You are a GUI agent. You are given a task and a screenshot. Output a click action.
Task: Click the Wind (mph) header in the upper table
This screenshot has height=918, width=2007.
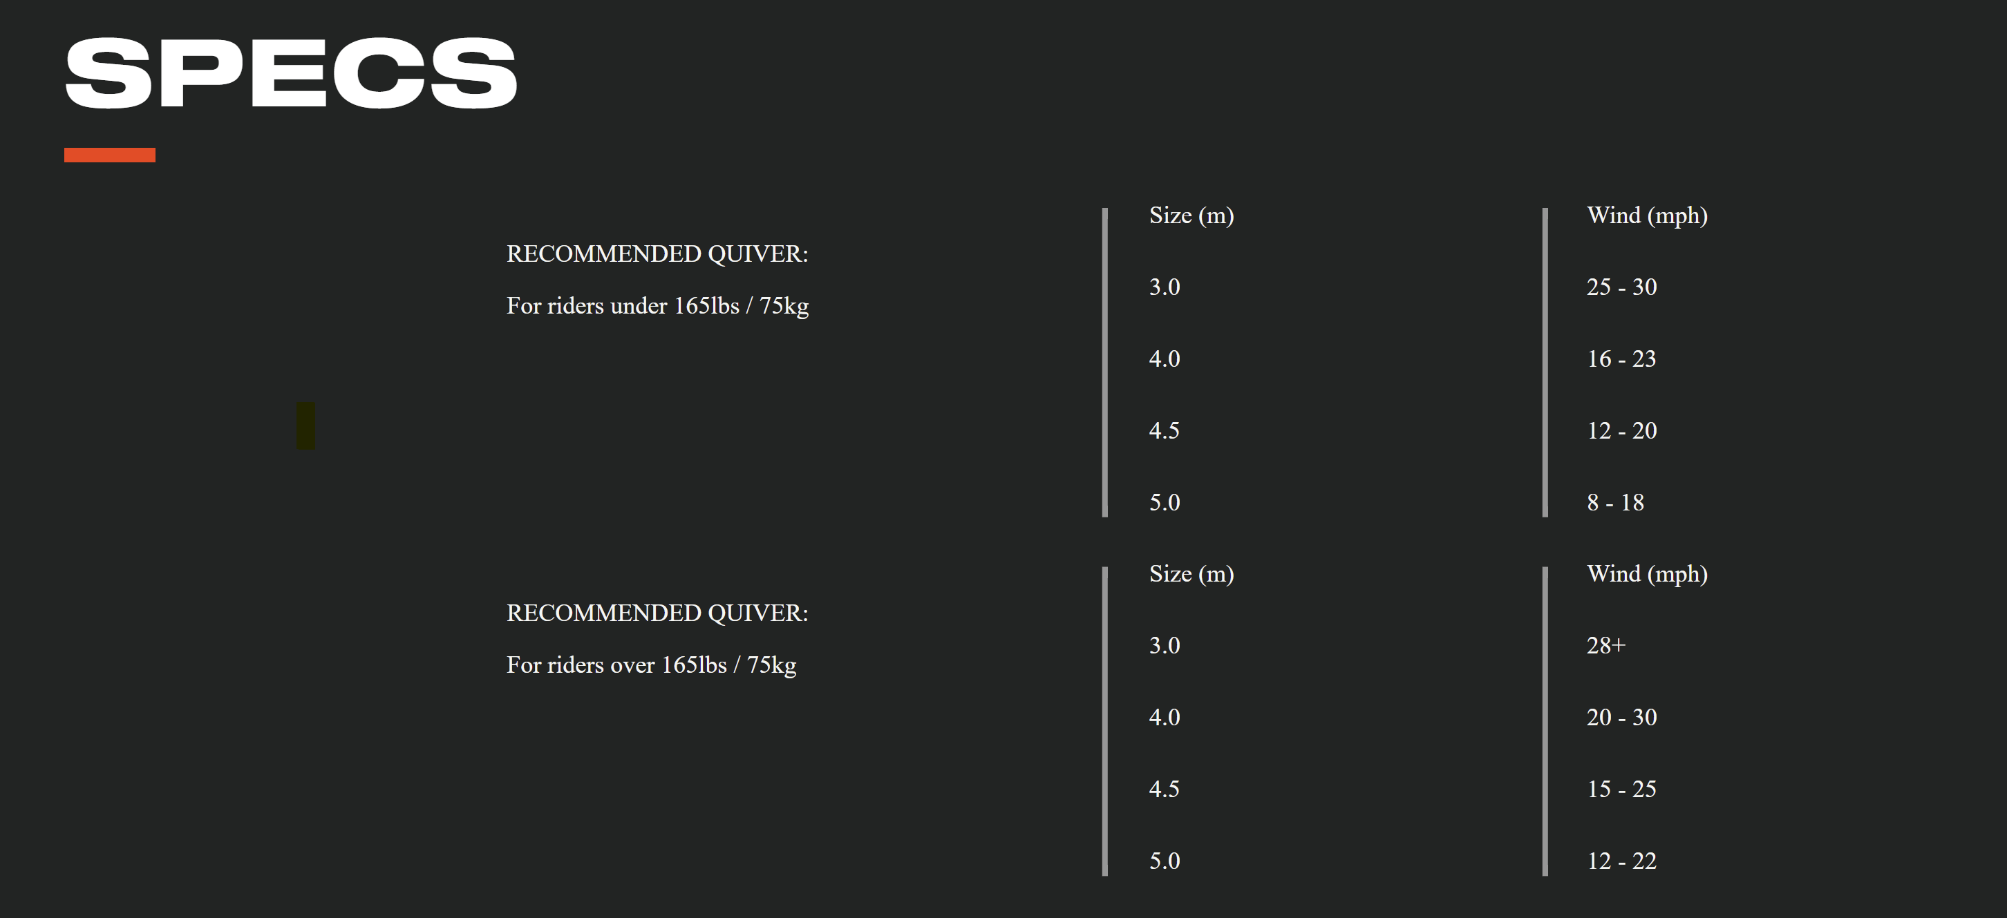pyautogui.click(x=1646, y=215)
